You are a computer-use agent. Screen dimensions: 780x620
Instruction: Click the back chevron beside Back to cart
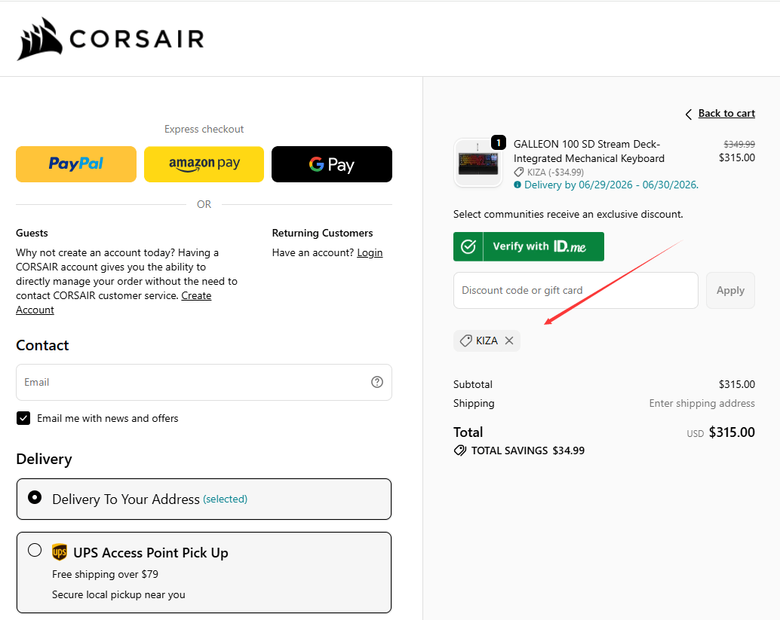click(689, 115)
